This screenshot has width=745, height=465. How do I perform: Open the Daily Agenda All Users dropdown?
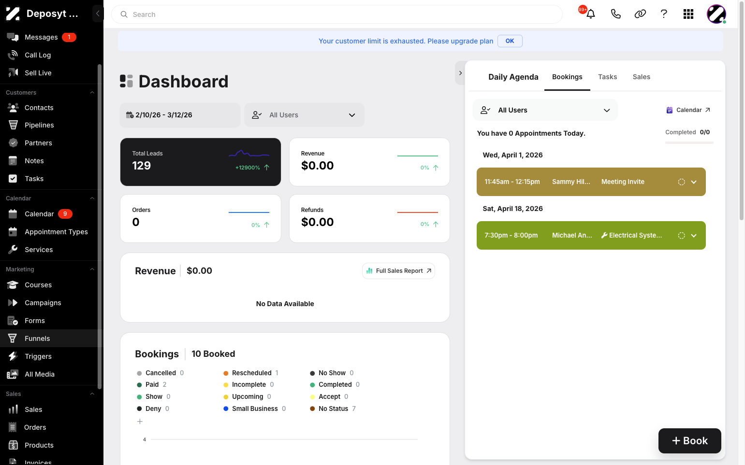coord(545,110)
